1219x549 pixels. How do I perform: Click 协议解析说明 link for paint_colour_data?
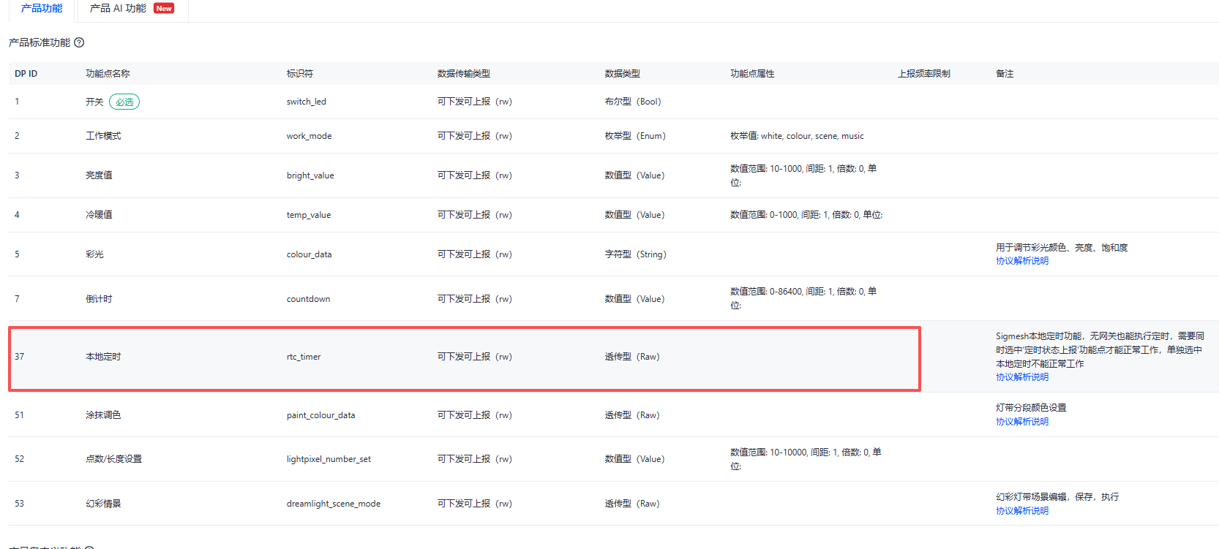pyautogui.click(x=1021, y=422)
